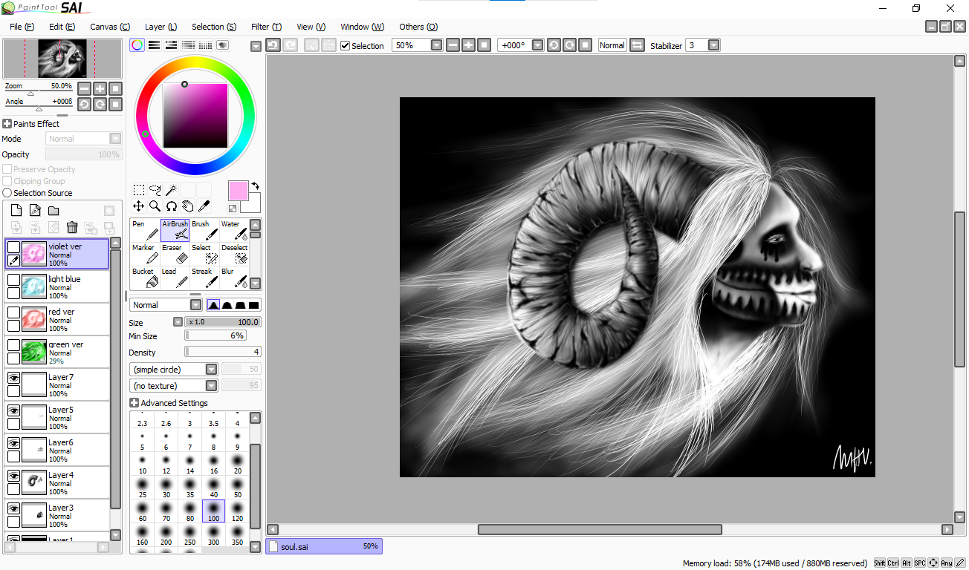This screenshot has width=969, height=570.
Task: Create a new linework layer
Action: point(35,211)
